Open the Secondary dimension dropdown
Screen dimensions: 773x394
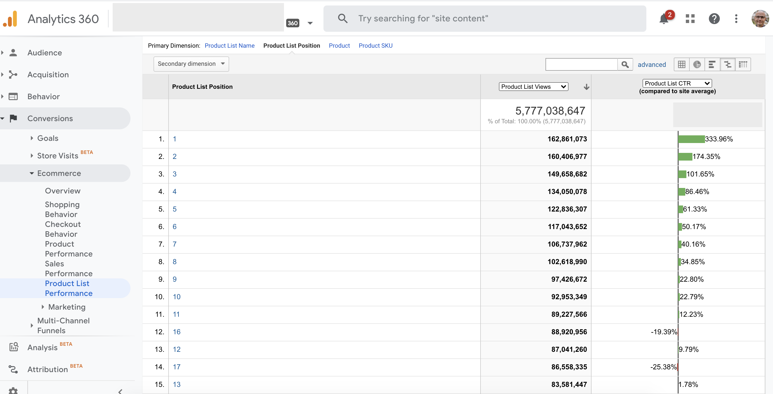pyautogui.click(x=191, y=64)
